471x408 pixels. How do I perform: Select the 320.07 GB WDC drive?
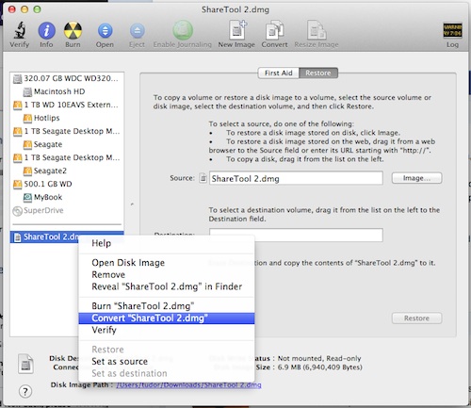click(x=67, y=78)
